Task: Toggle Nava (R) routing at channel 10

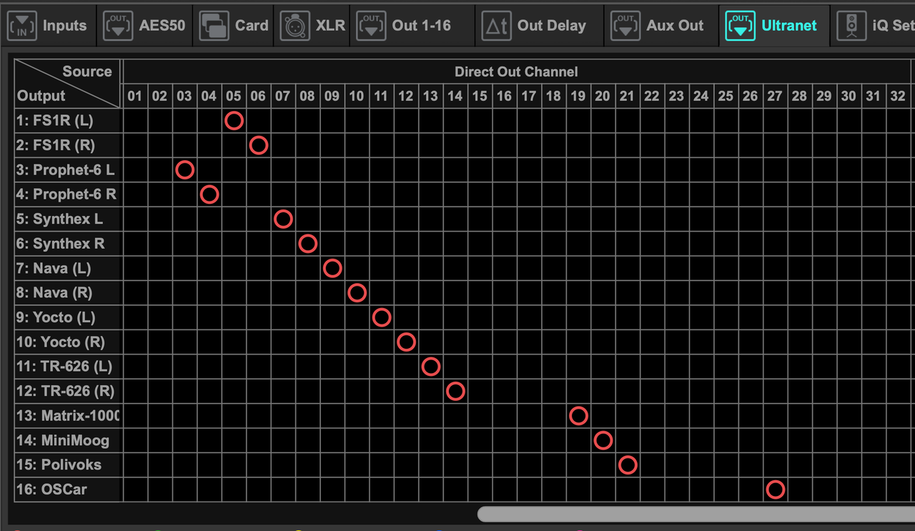Action: (357, 293)
